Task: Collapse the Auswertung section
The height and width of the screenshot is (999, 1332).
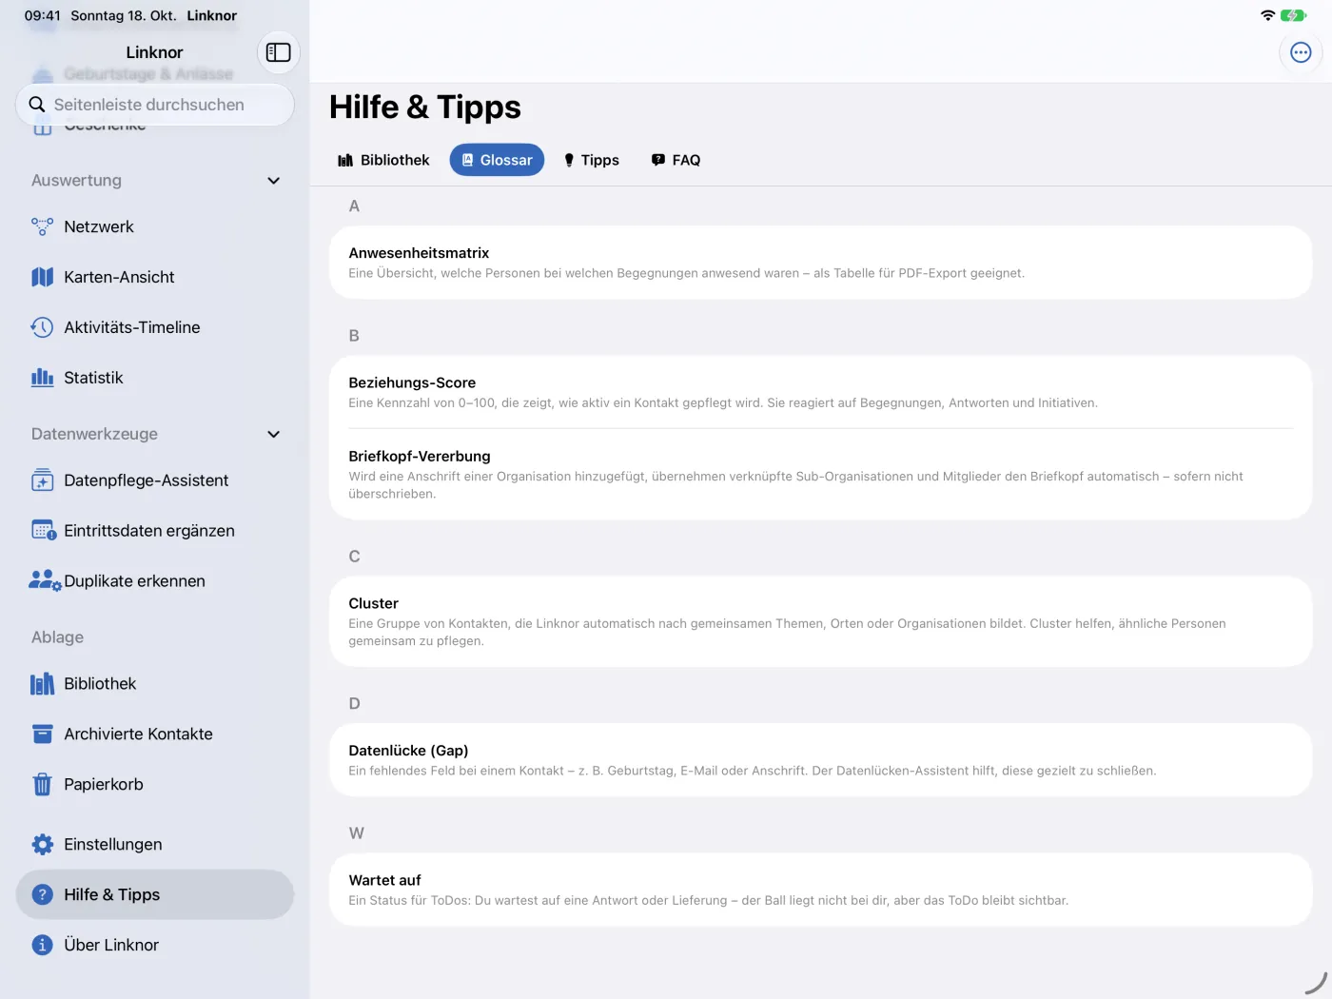Action: point(273,181)
